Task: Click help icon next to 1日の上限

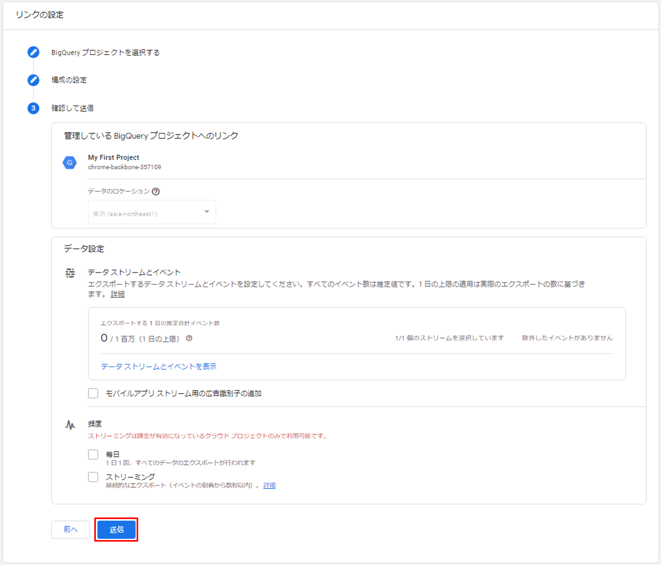Action: (x=189, y=338)
